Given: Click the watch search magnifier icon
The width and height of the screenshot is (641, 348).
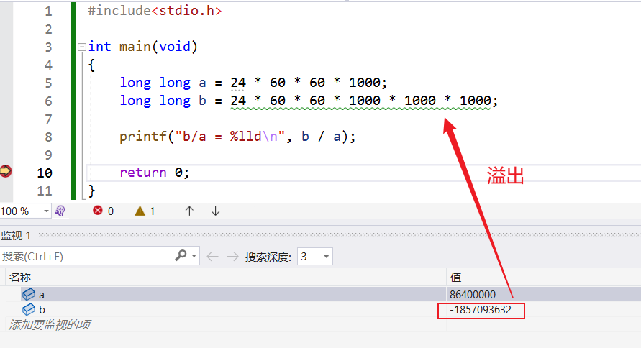Looking at the screenshot, I should [181, 256].
